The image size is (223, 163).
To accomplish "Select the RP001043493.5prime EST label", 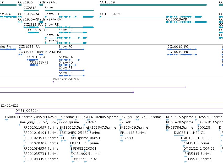I will 41,159.
